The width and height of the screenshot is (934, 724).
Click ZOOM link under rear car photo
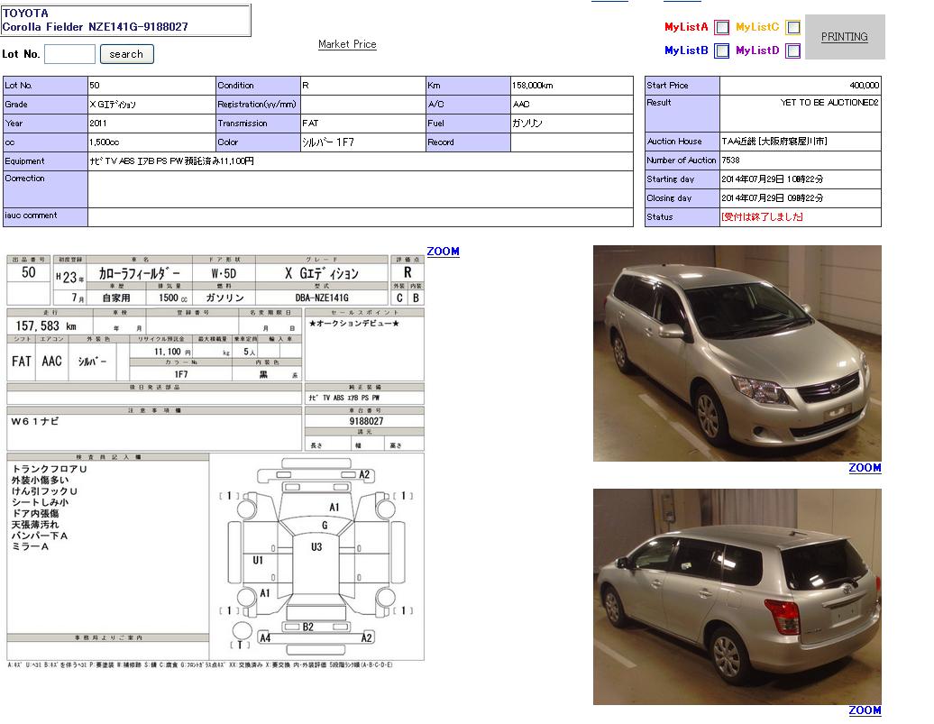pos(864,710)
